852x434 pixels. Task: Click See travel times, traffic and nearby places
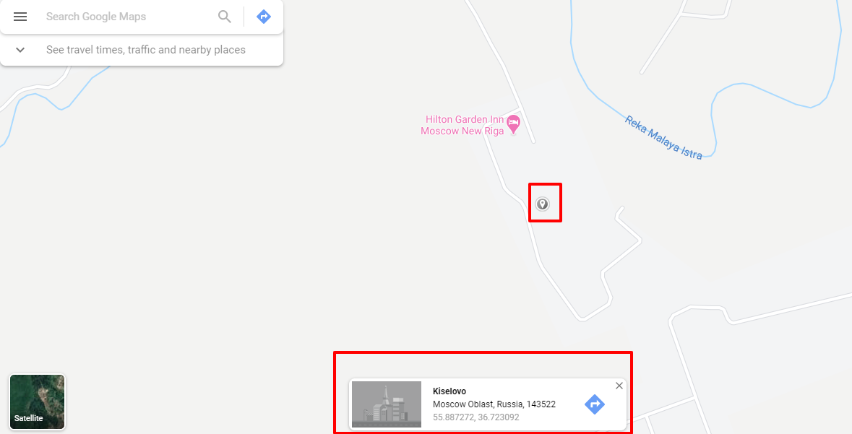tap(146, 50)
